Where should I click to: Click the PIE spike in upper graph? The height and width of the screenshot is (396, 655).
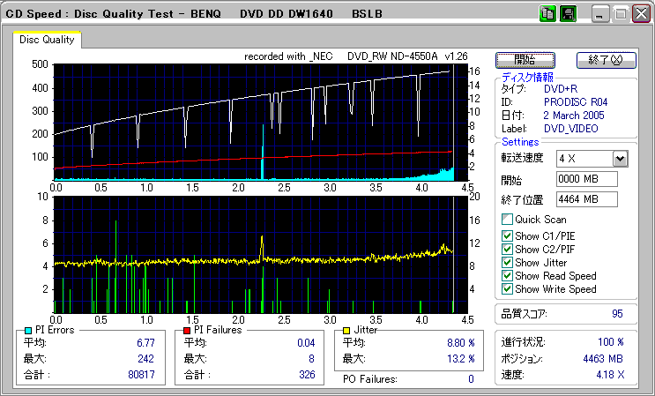pos(263,154)
